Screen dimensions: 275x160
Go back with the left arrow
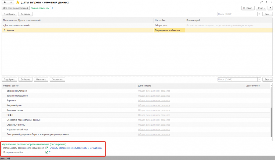coord(5,2)
